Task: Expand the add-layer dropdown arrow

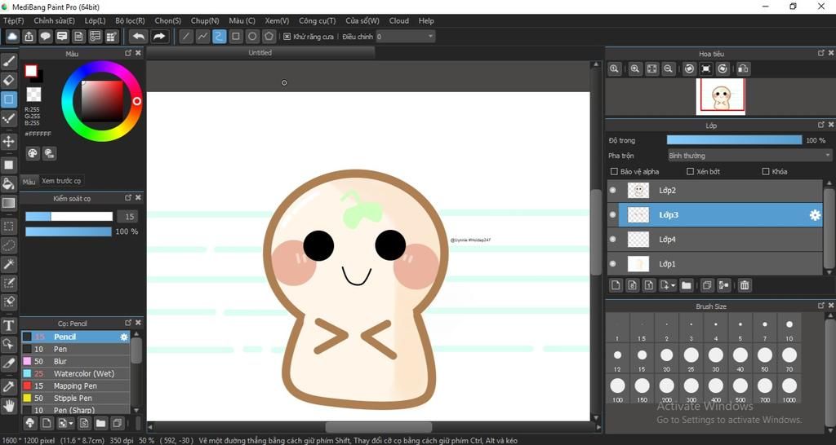Action: pos(673,286)
